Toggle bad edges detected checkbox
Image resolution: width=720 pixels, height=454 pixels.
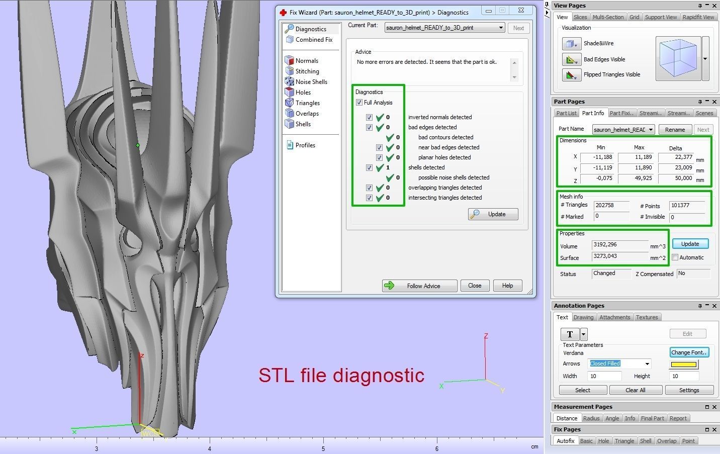coord(369,127)
